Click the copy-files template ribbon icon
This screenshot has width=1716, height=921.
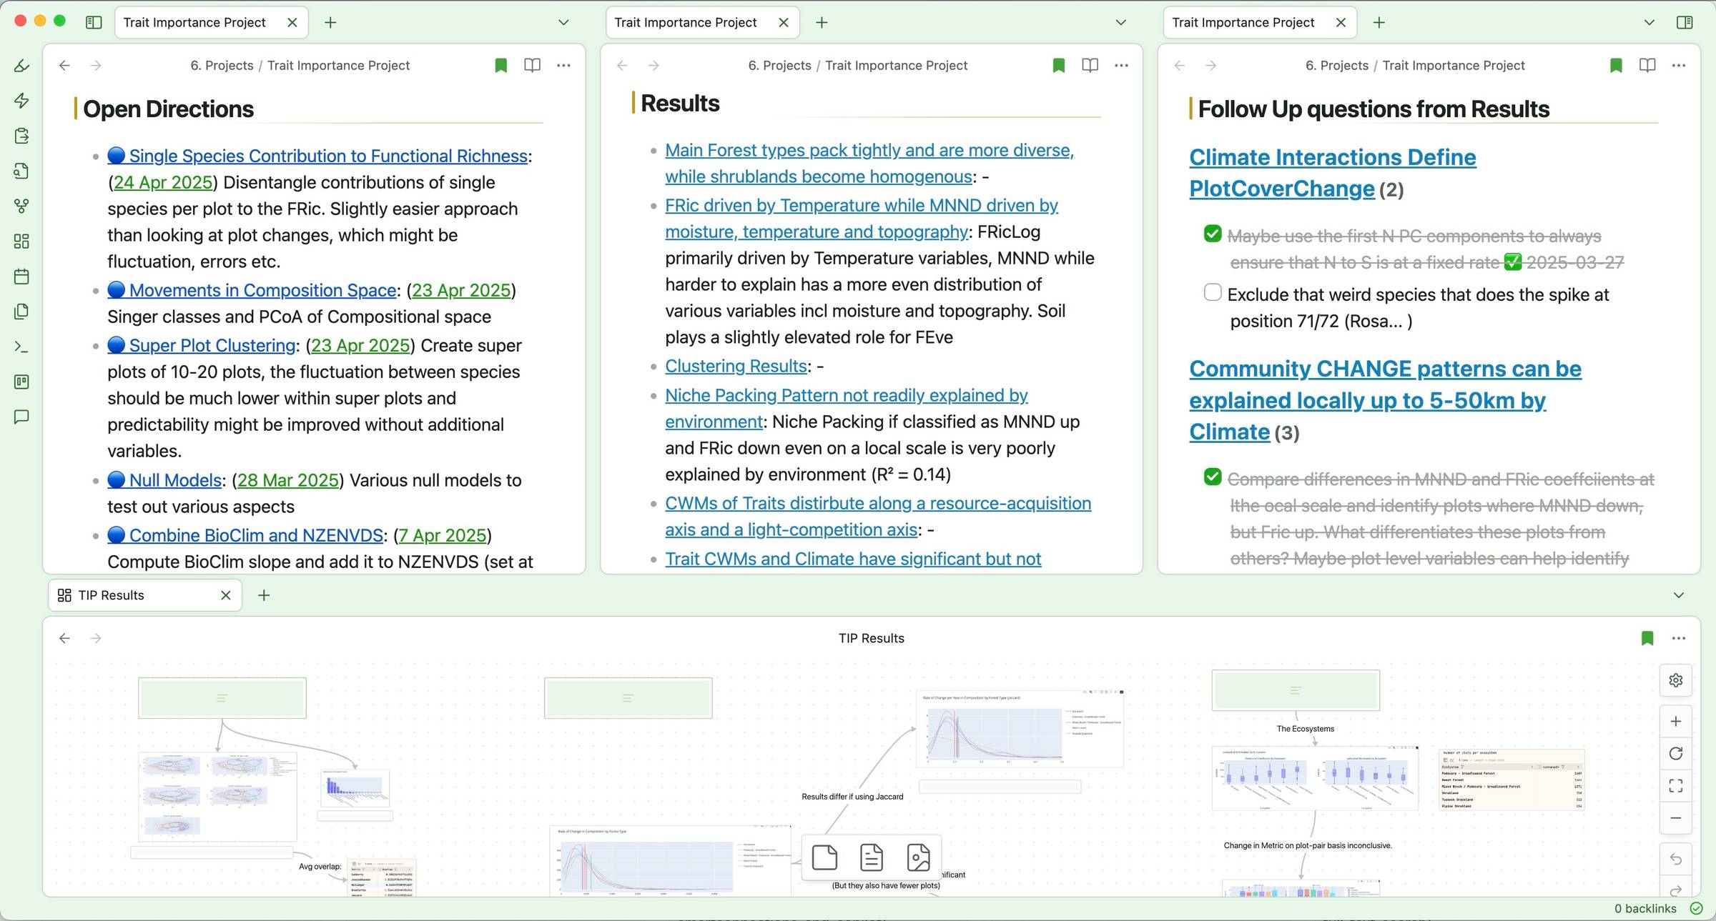pos(21,312)
